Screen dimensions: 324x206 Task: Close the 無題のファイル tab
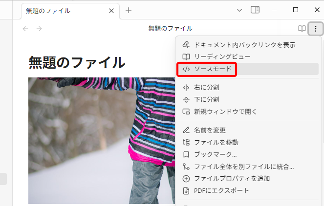(x=111, y=11)
